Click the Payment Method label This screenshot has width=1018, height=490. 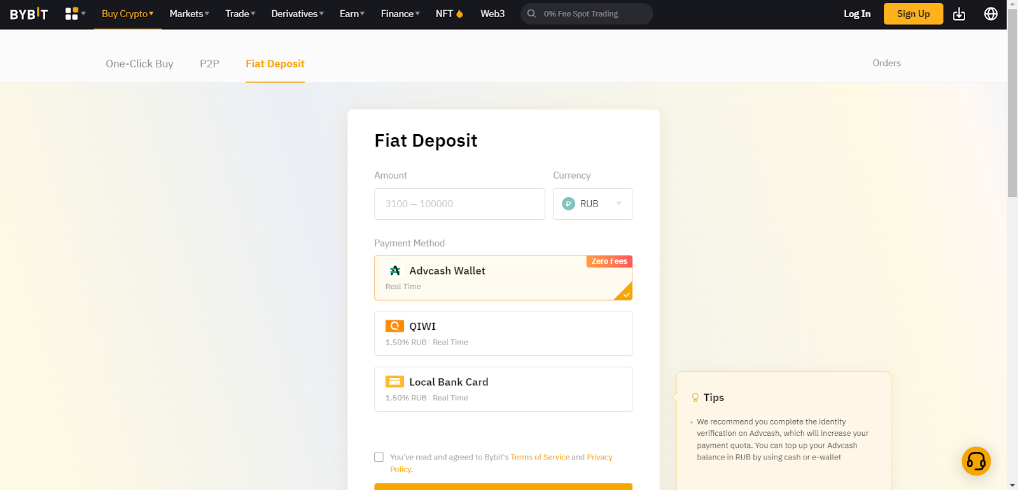tap(409, 243)
